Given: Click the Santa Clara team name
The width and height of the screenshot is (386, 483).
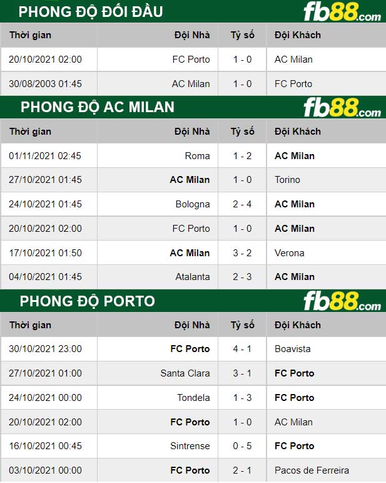Looking at the screenshot, I should [185, 373].
